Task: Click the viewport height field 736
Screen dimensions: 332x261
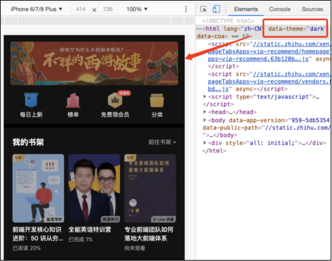Action: [x=108, y=9]
